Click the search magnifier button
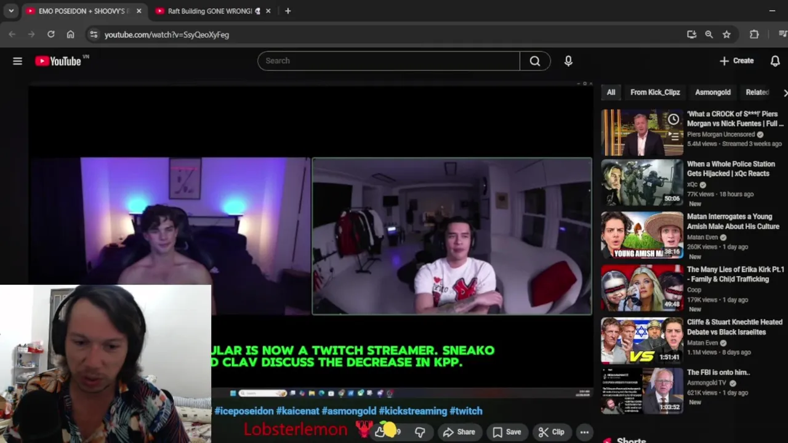This screenshot has height=443, width=788. tap(535, 61)
